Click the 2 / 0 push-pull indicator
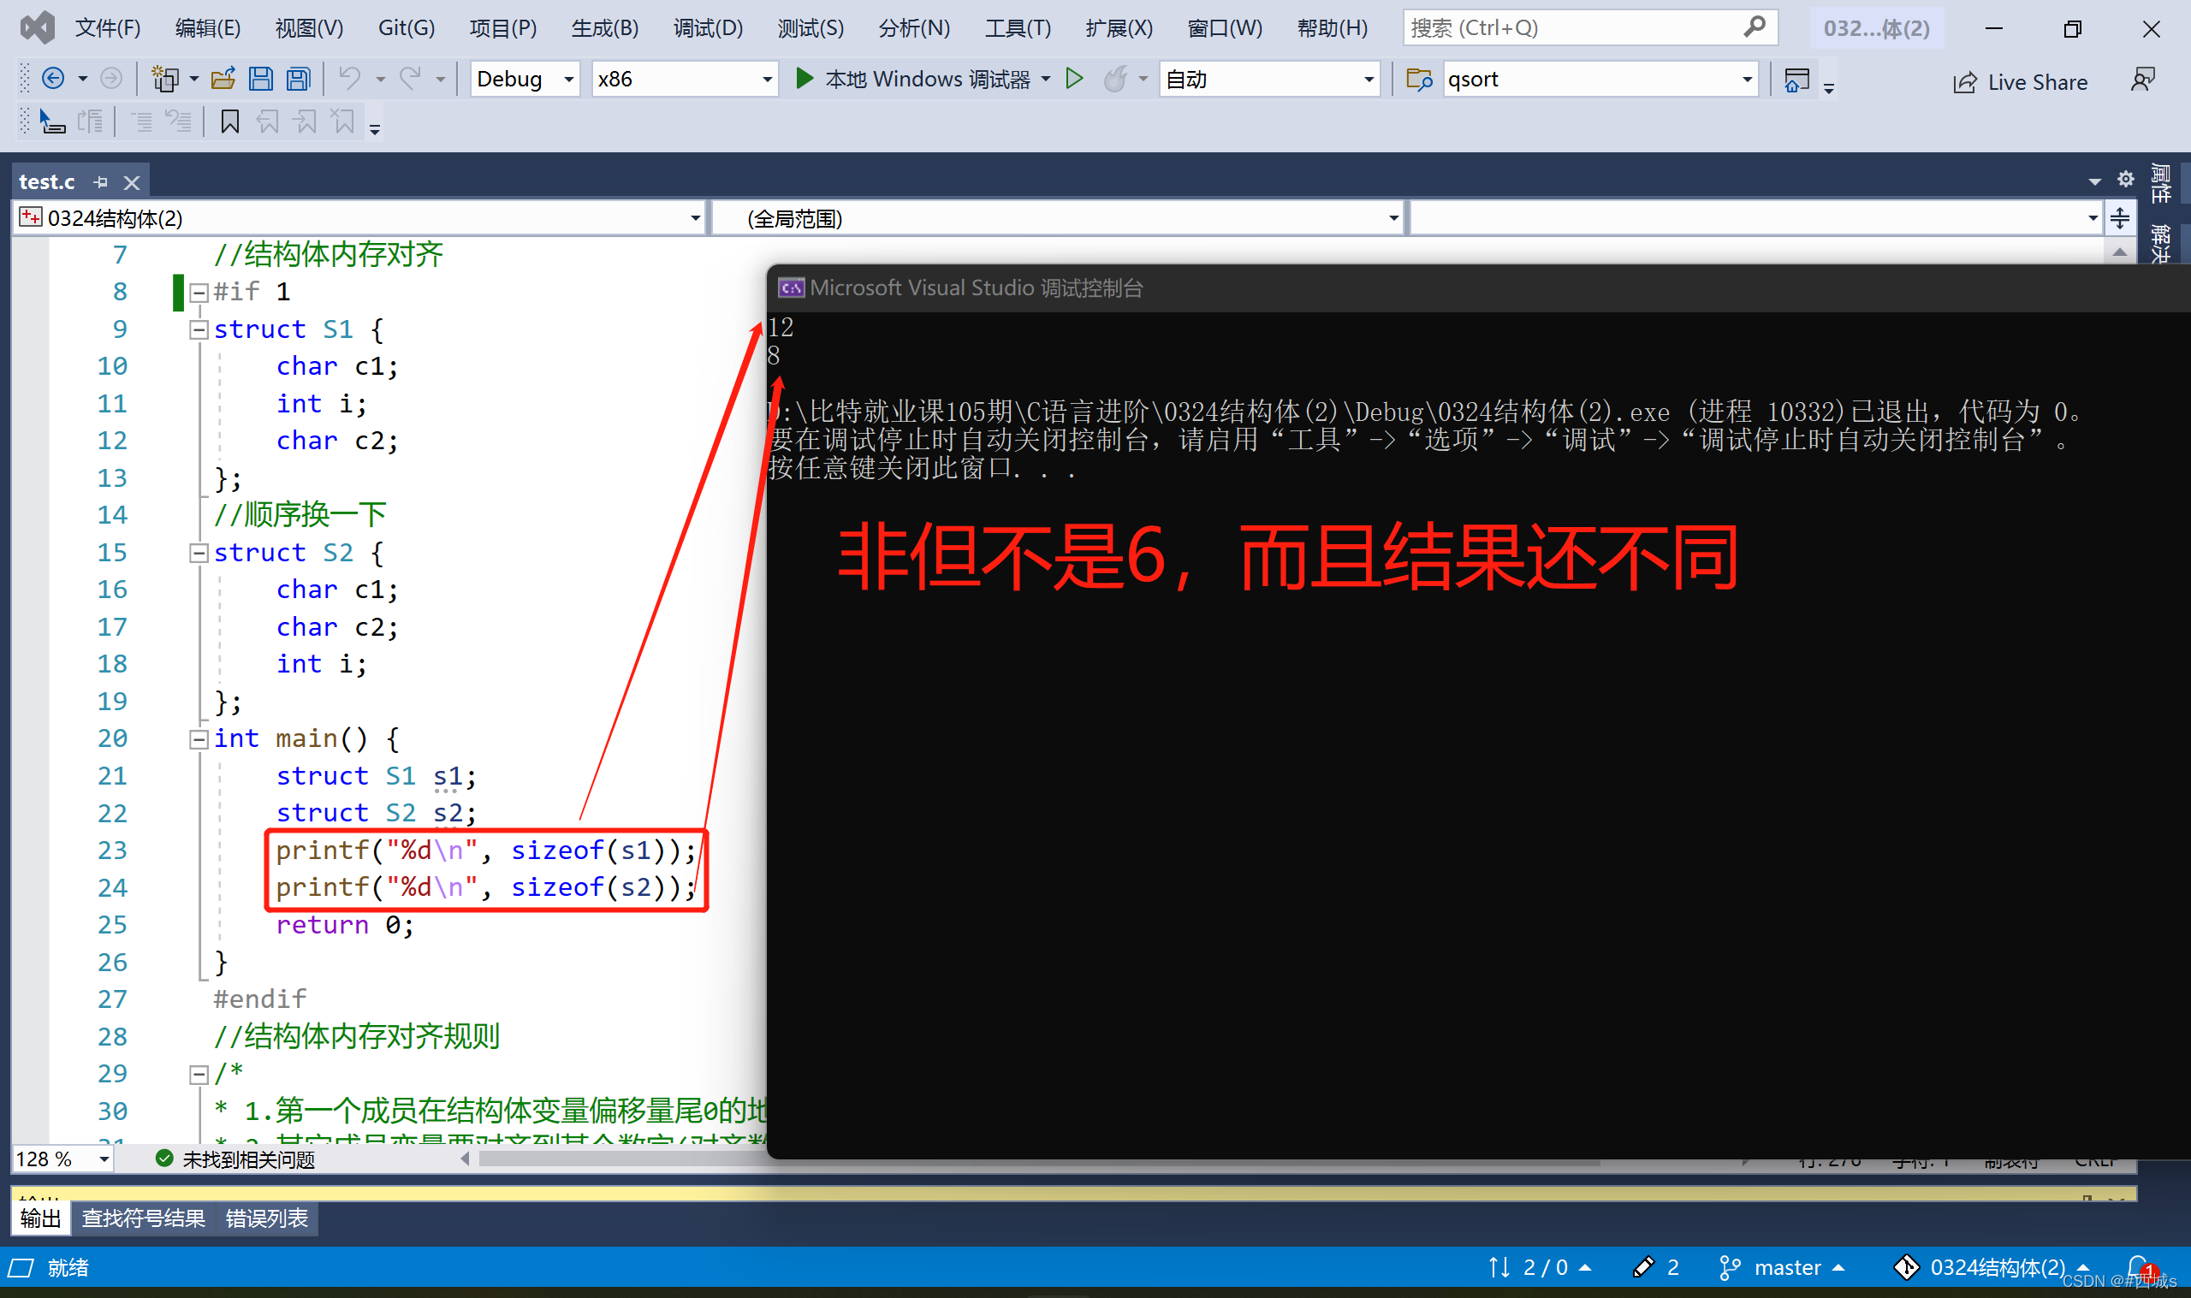The width and height of the screenshot is (2191, 1298). [x=1540, y=1267]
